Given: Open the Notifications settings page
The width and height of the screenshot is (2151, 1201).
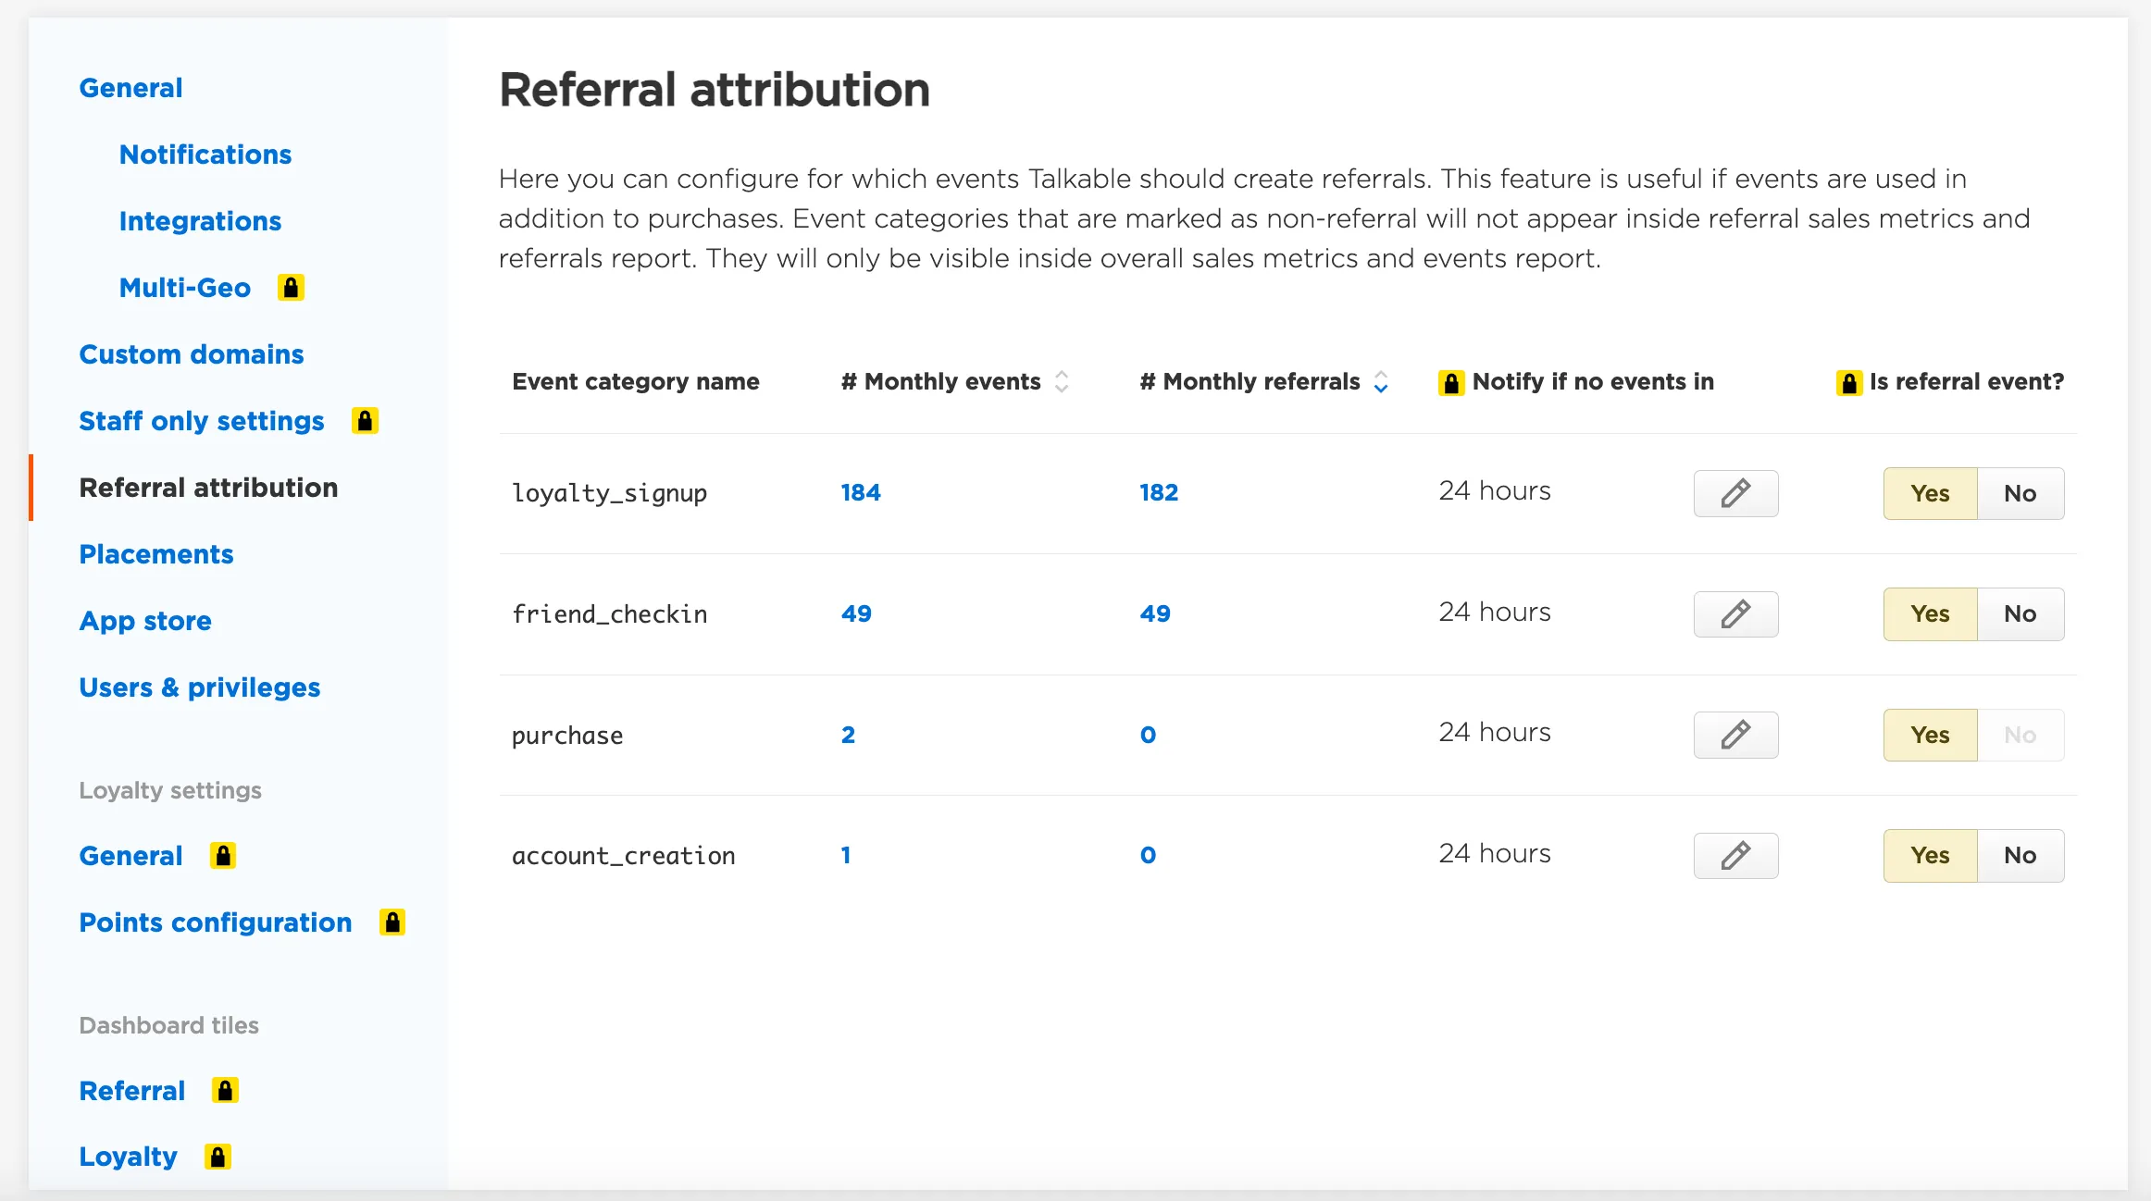Looking at the screenshot, I should (x=205, y=155).
